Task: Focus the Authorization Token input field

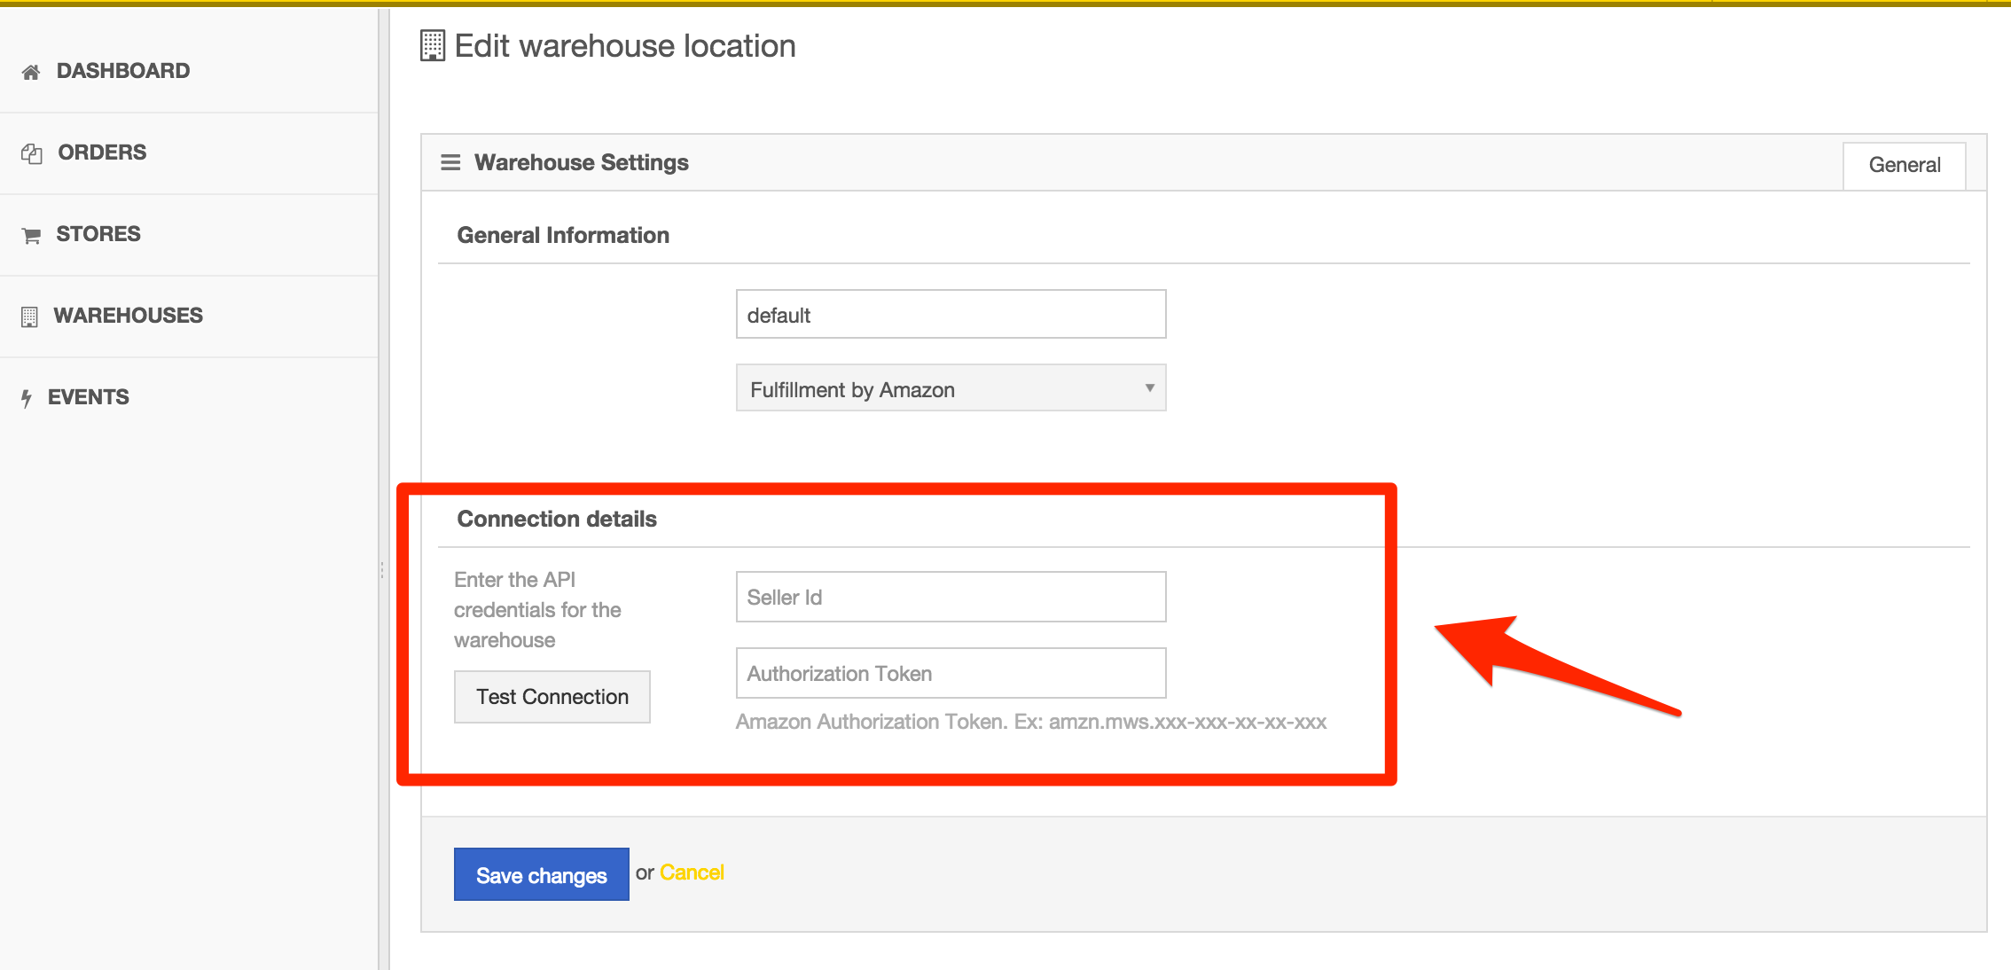Action: pyautogui.click(x=951, y=673)
